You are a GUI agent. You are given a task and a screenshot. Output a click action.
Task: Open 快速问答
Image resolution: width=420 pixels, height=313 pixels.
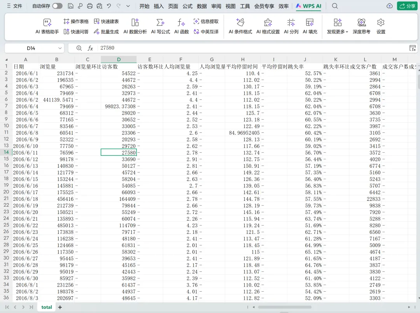click(x=76, y=31)
